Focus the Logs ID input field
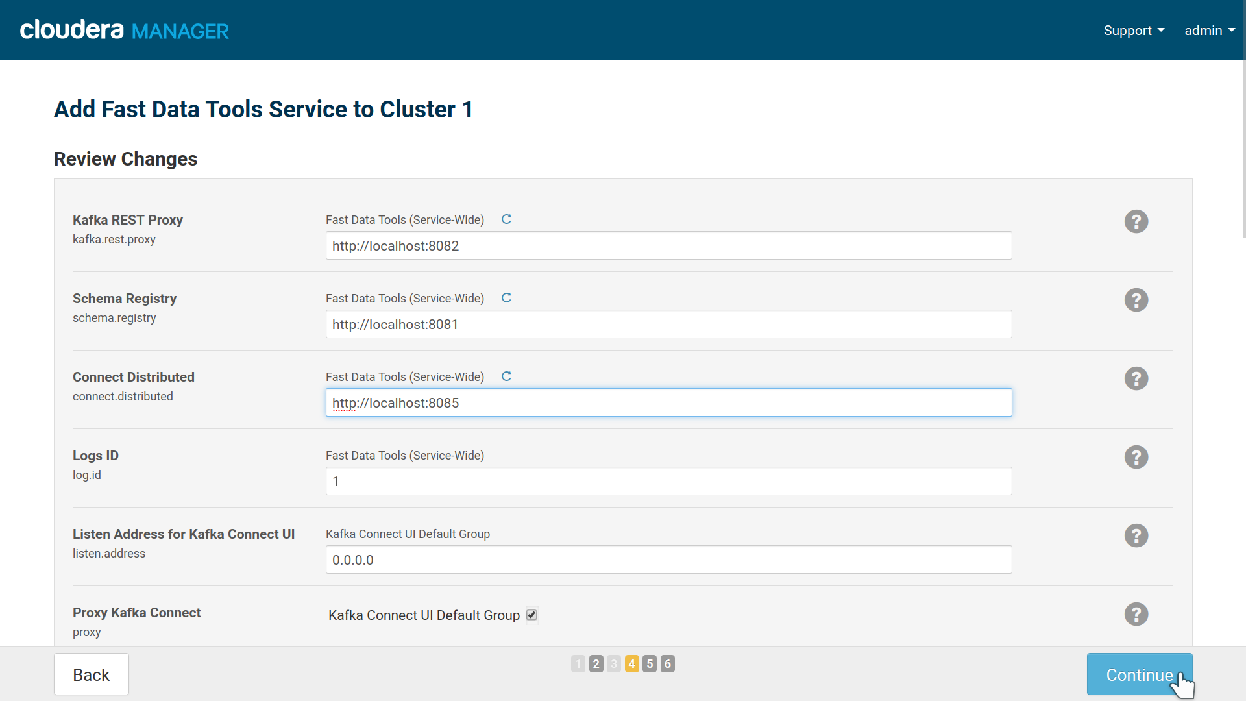Viewport: 1246px width, 701px height. [668, 481]
